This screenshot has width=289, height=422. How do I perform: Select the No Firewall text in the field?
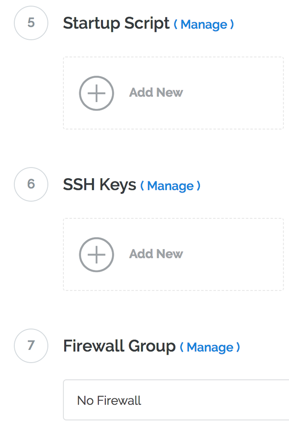(x=109, y=401)
